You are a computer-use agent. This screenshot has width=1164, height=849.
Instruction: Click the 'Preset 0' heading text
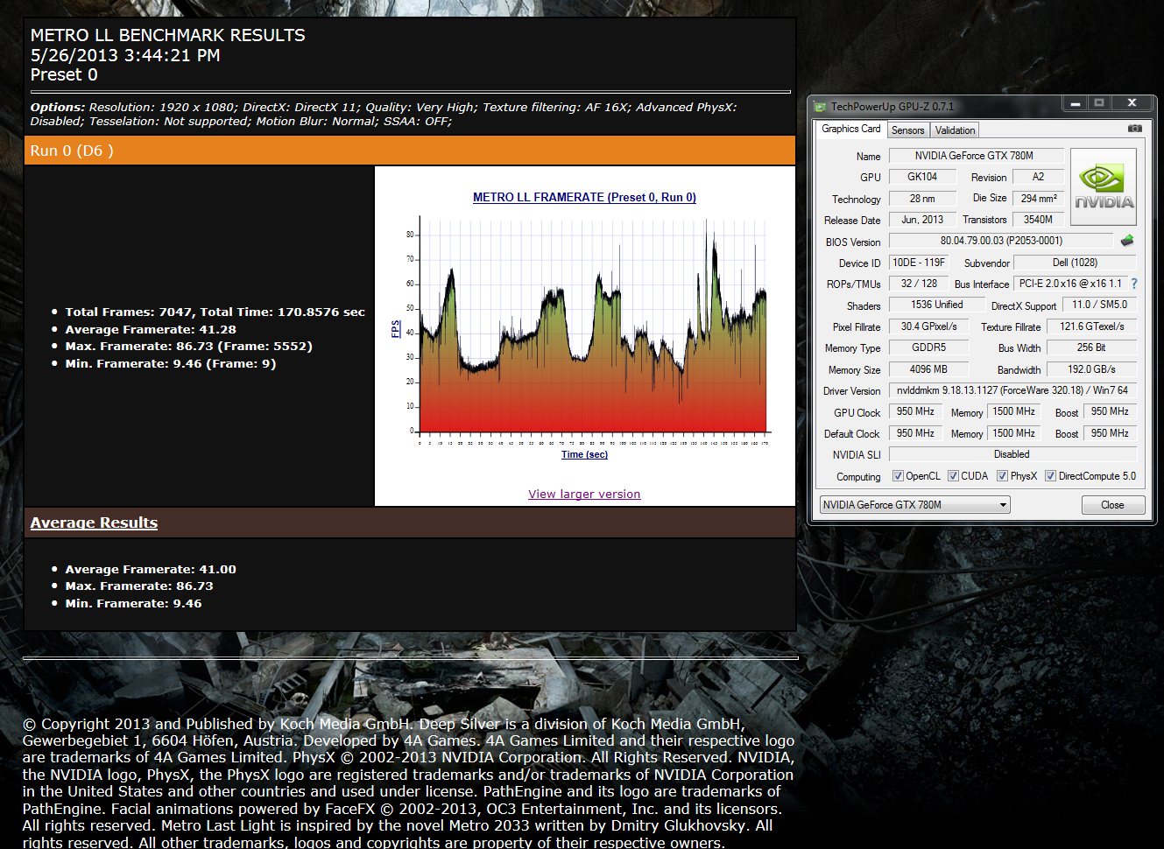(64, 75)
